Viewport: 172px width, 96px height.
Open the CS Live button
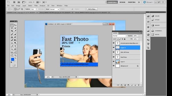pyautogui.click(x=148, y=2)
